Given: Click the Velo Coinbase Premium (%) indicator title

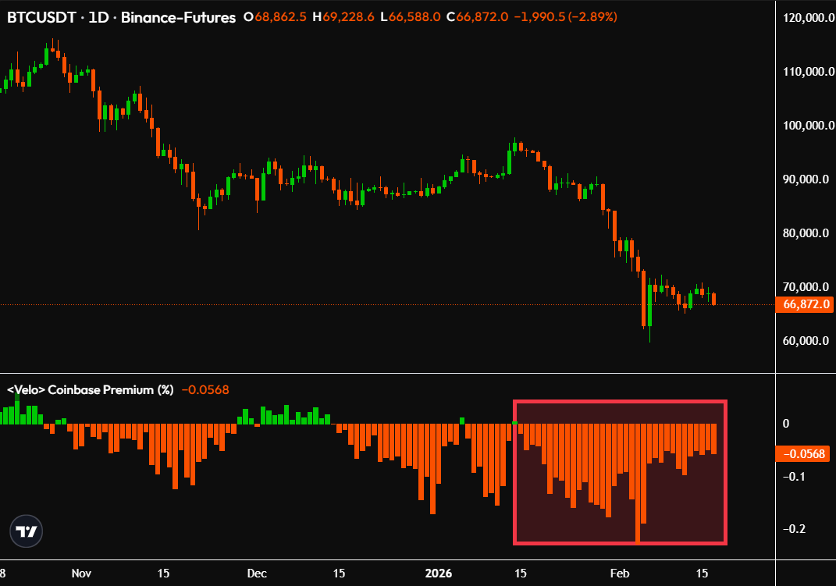Looking at the screenshot, I should click(90, 390).
